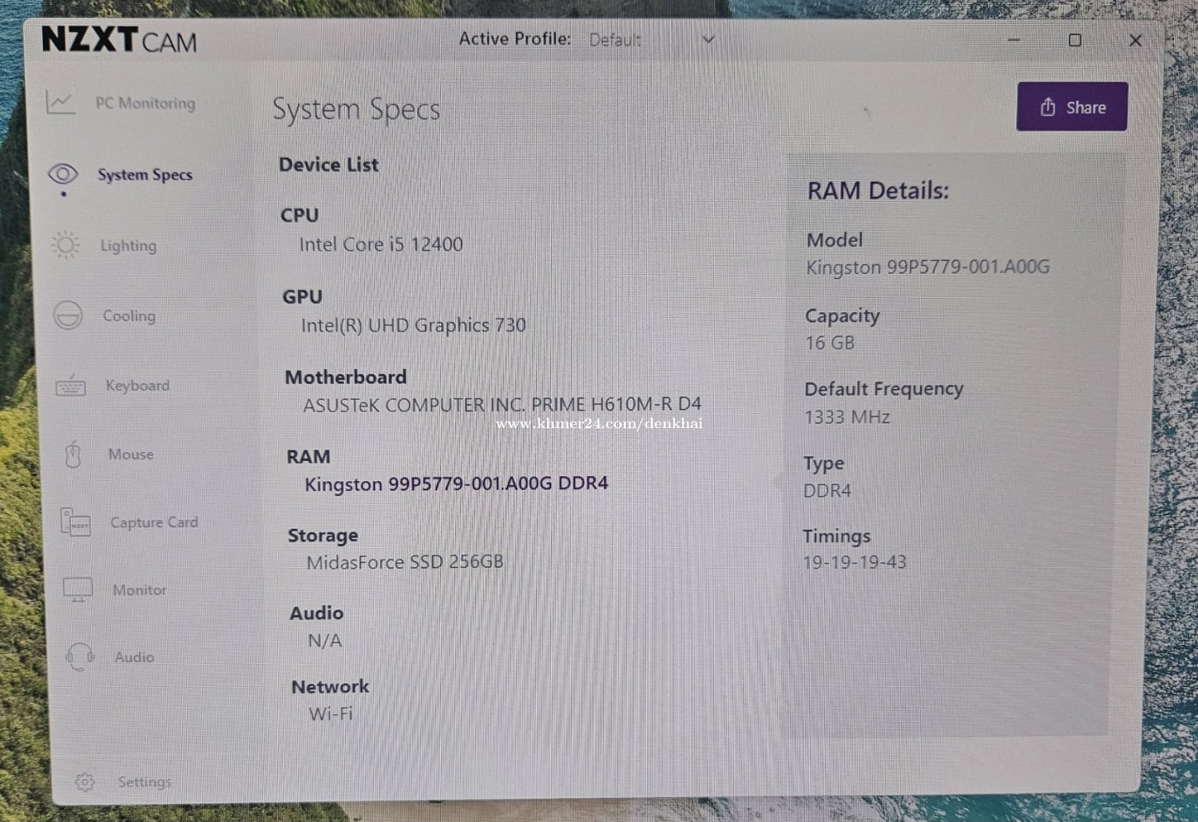Expand the Active Profile dropdown arrow

pyautogui.click(x=708, y=39)
